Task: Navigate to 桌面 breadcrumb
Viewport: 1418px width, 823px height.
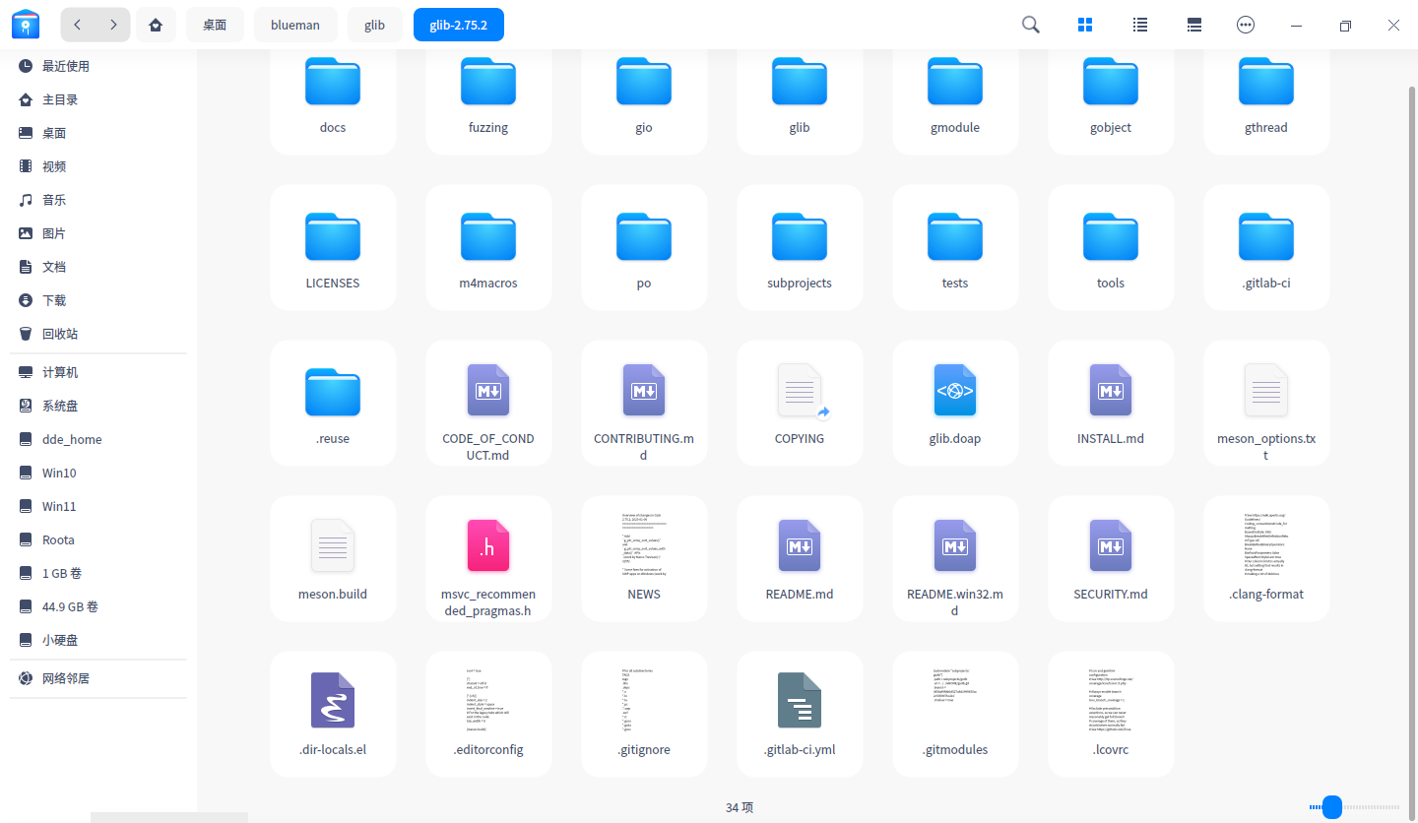Action: [216, 25]
